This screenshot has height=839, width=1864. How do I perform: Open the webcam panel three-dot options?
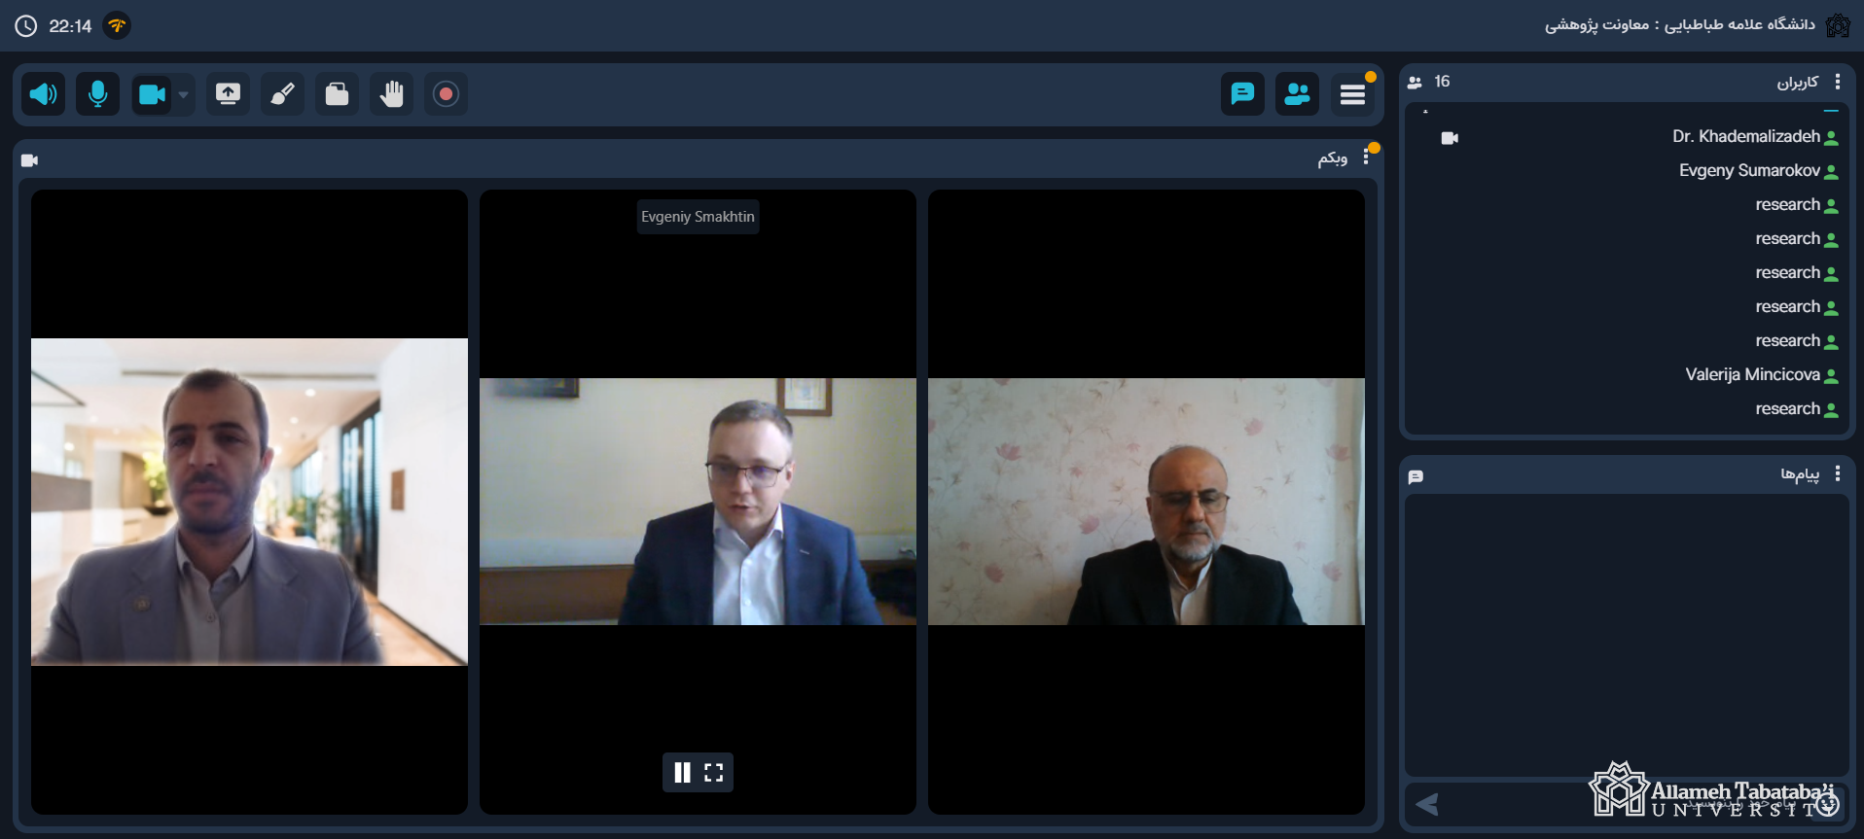pyautogui.click(x=1366, y=157)
